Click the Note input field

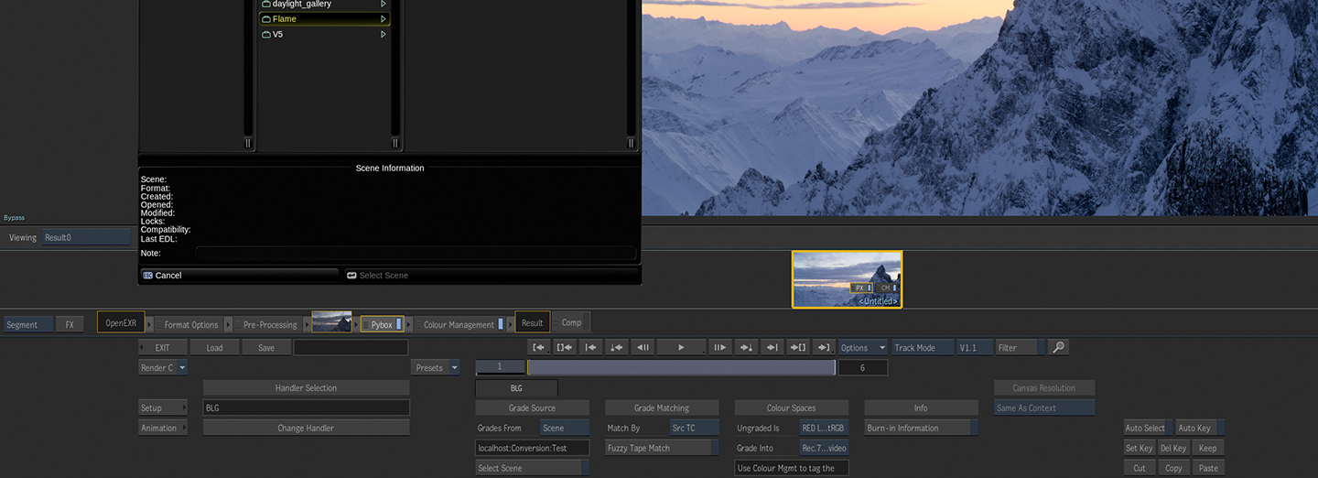click(416, 253)
